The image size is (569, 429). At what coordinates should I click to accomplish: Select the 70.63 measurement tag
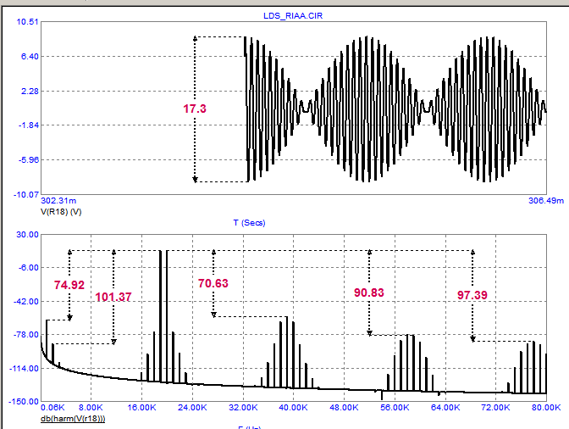213,283
